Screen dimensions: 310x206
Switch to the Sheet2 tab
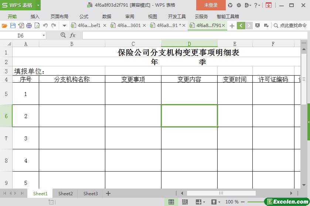(x=65, y=193)
